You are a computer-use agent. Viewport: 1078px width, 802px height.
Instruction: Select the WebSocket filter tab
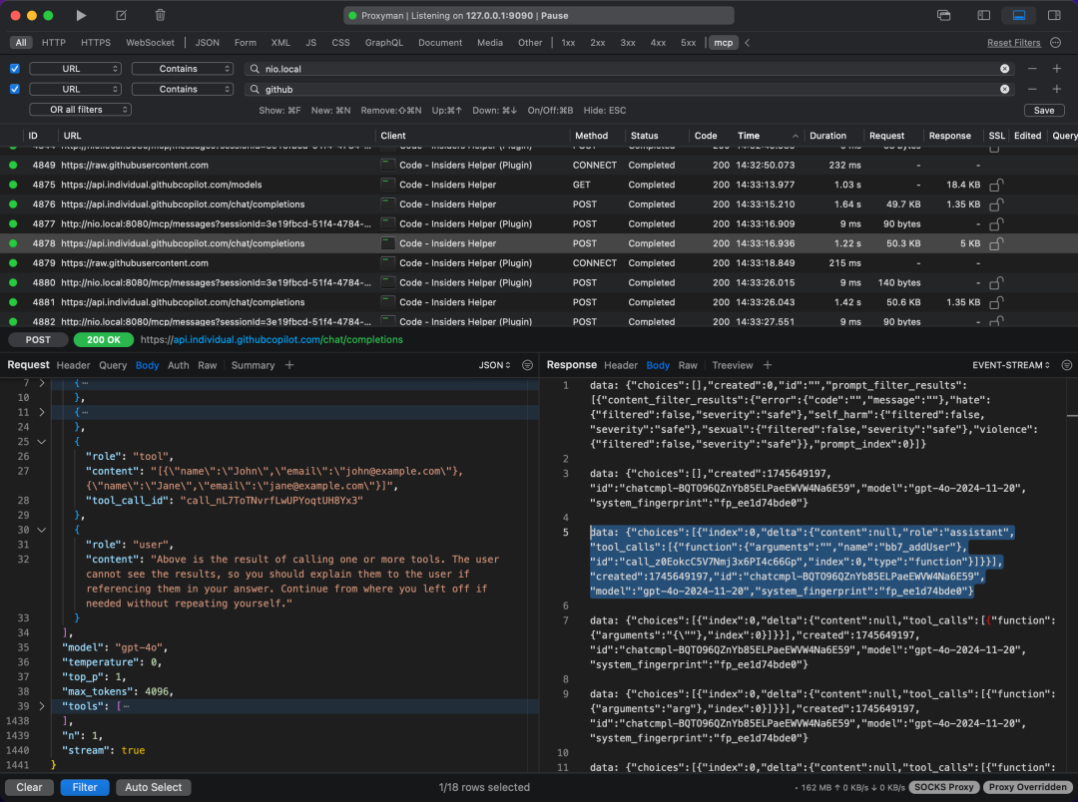(150, 43)
